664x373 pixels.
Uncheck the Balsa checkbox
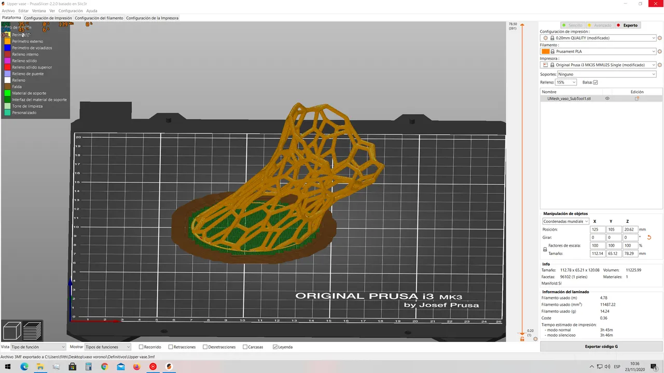(x=596, y=82)
